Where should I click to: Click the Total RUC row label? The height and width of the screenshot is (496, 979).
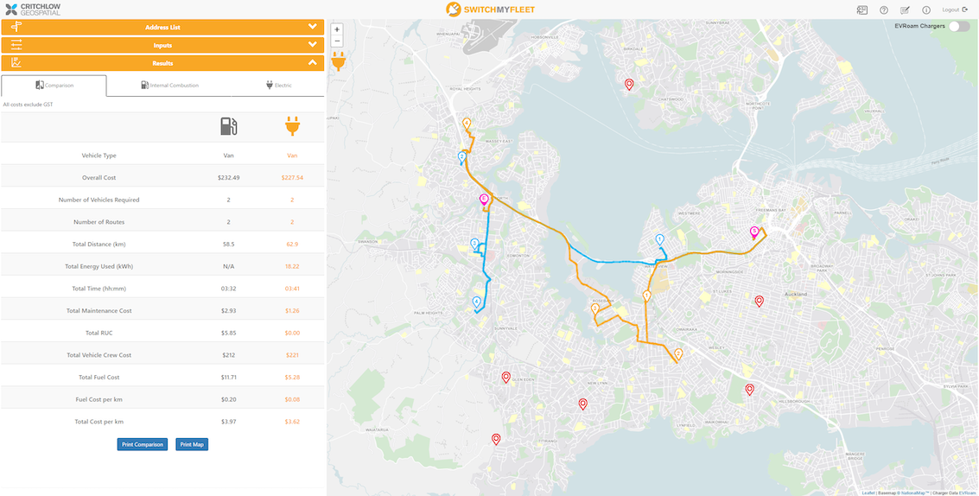pyautogui.click(x=99, y=333)
